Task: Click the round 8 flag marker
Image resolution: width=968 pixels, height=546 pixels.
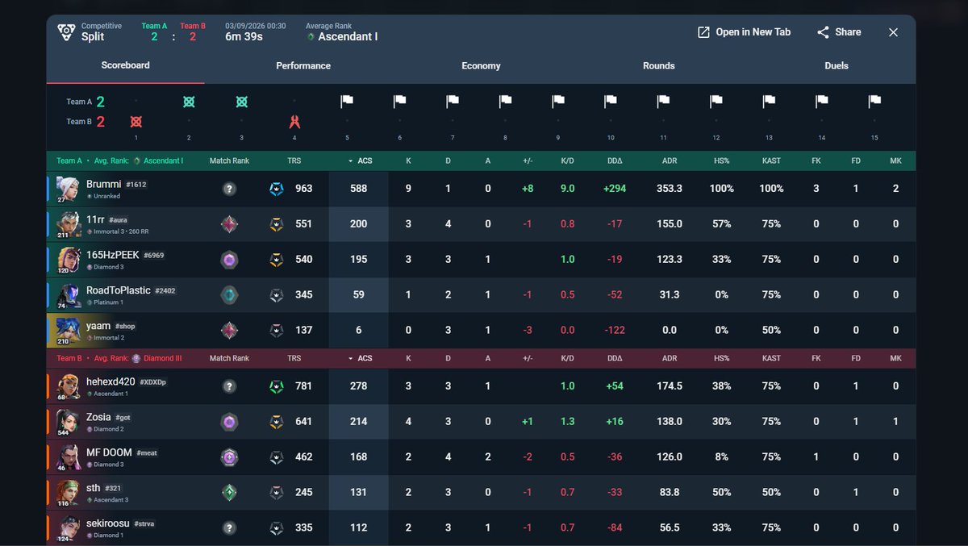Action: coord(505,102)
